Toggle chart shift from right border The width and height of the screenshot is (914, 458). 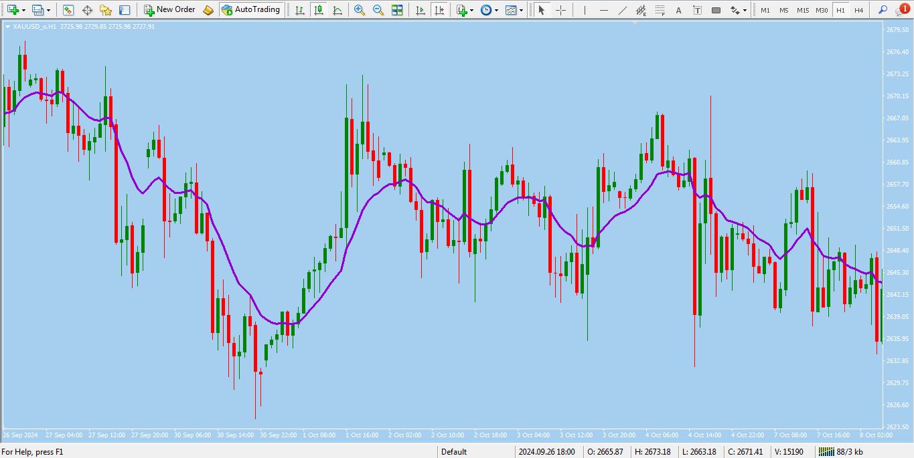(439, 10)
